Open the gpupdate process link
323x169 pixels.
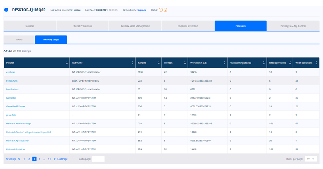click(x=11, y=115)
